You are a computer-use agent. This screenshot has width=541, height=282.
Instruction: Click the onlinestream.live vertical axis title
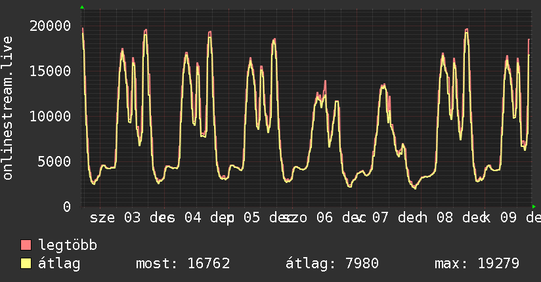pyautogui.click(x=7, y=108)
